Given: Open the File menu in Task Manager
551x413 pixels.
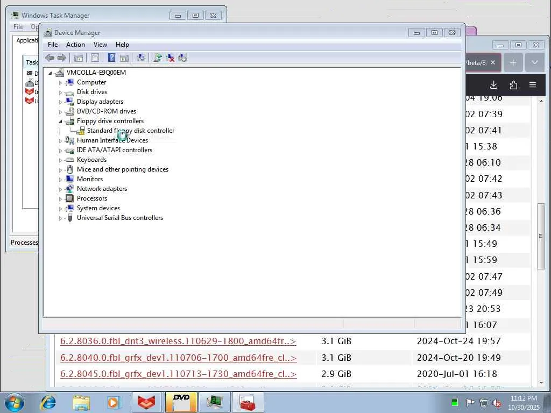Looking at the screenshot, I should pyautogui.click(x=18, y=27).
